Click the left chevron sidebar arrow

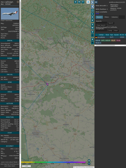(x=92, y=7)
